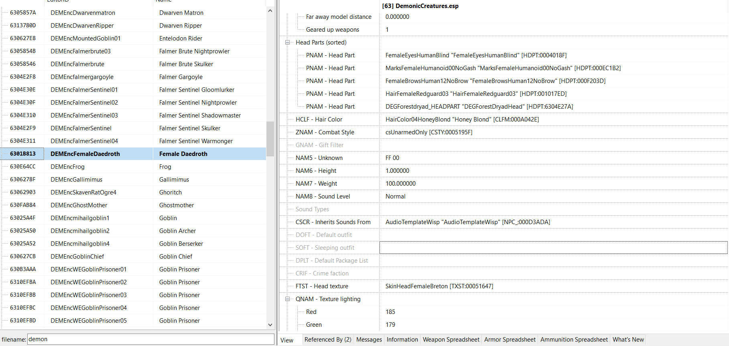
Task: Click the Honey Blond hair color value
Action: tap(462, 119)
